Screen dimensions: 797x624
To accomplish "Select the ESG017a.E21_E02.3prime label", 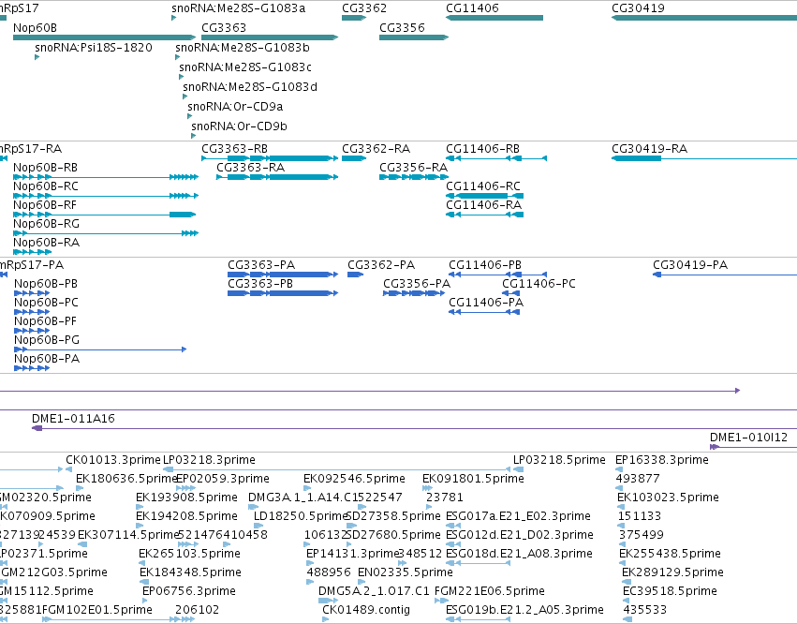I will [518, 516].
